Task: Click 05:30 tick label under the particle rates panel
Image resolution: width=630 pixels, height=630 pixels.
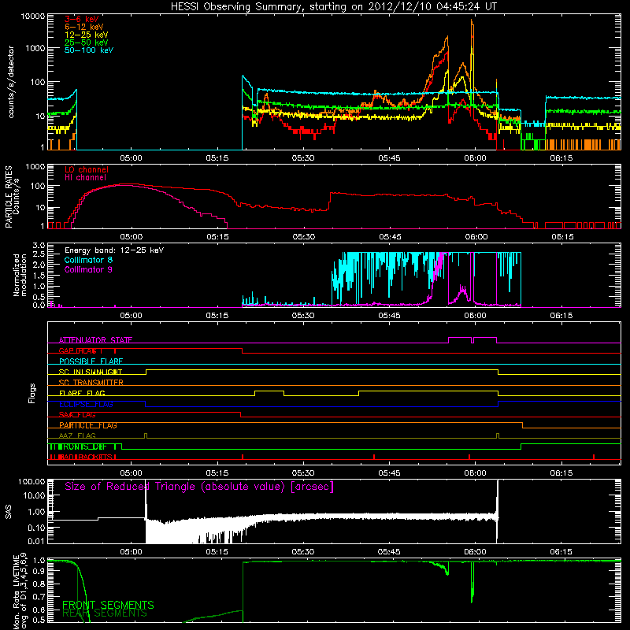Action: pos(304,237)
